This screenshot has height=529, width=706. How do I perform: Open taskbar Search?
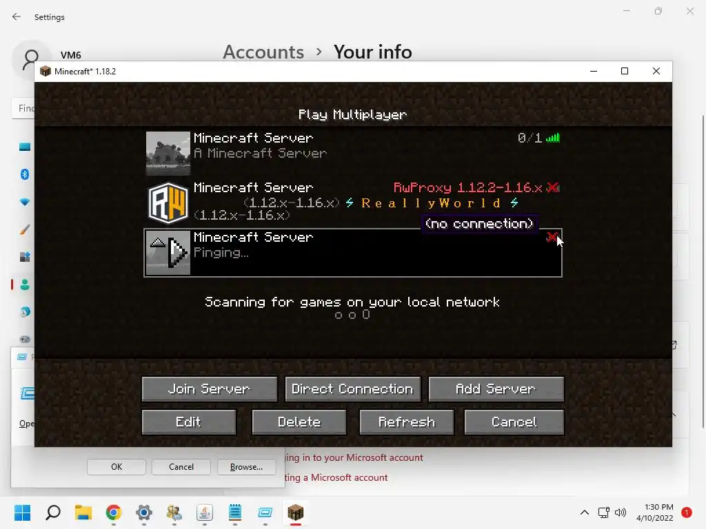pyautogui.click(x=52, y=512)
